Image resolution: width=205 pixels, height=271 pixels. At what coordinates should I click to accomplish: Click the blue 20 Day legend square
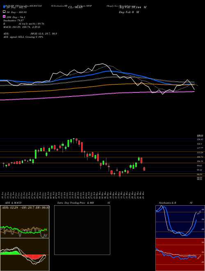coord(4,7)
